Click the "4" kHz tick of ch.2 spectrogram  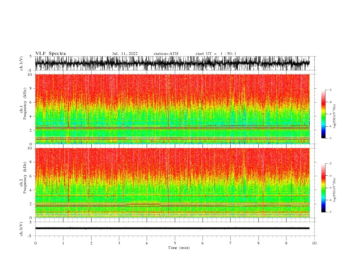31,190
